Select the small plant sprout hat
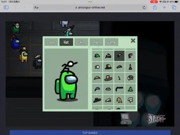Image resolution: width=180 pixels, height=135 pixels. click(119, 78)
